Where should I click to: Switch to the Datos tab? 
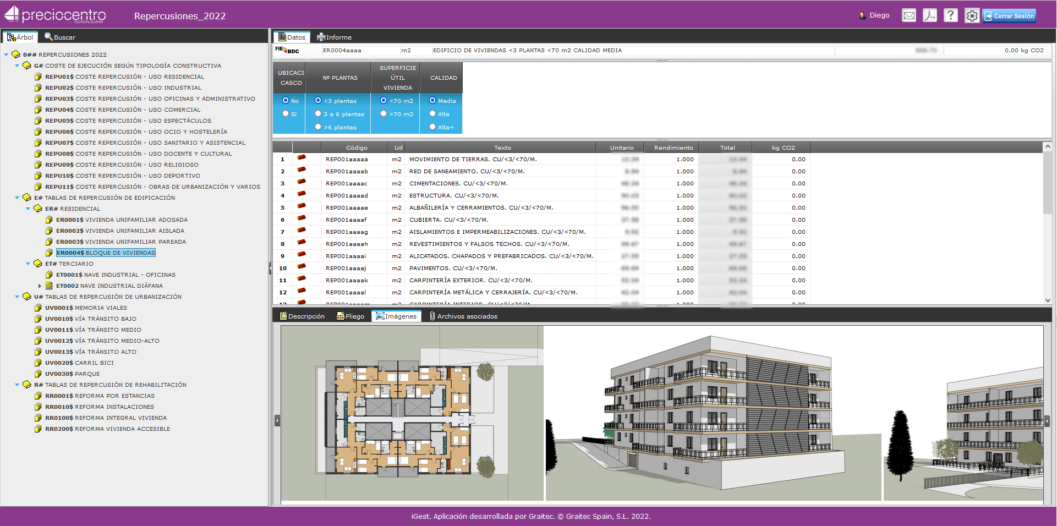(x=292, y=37)
